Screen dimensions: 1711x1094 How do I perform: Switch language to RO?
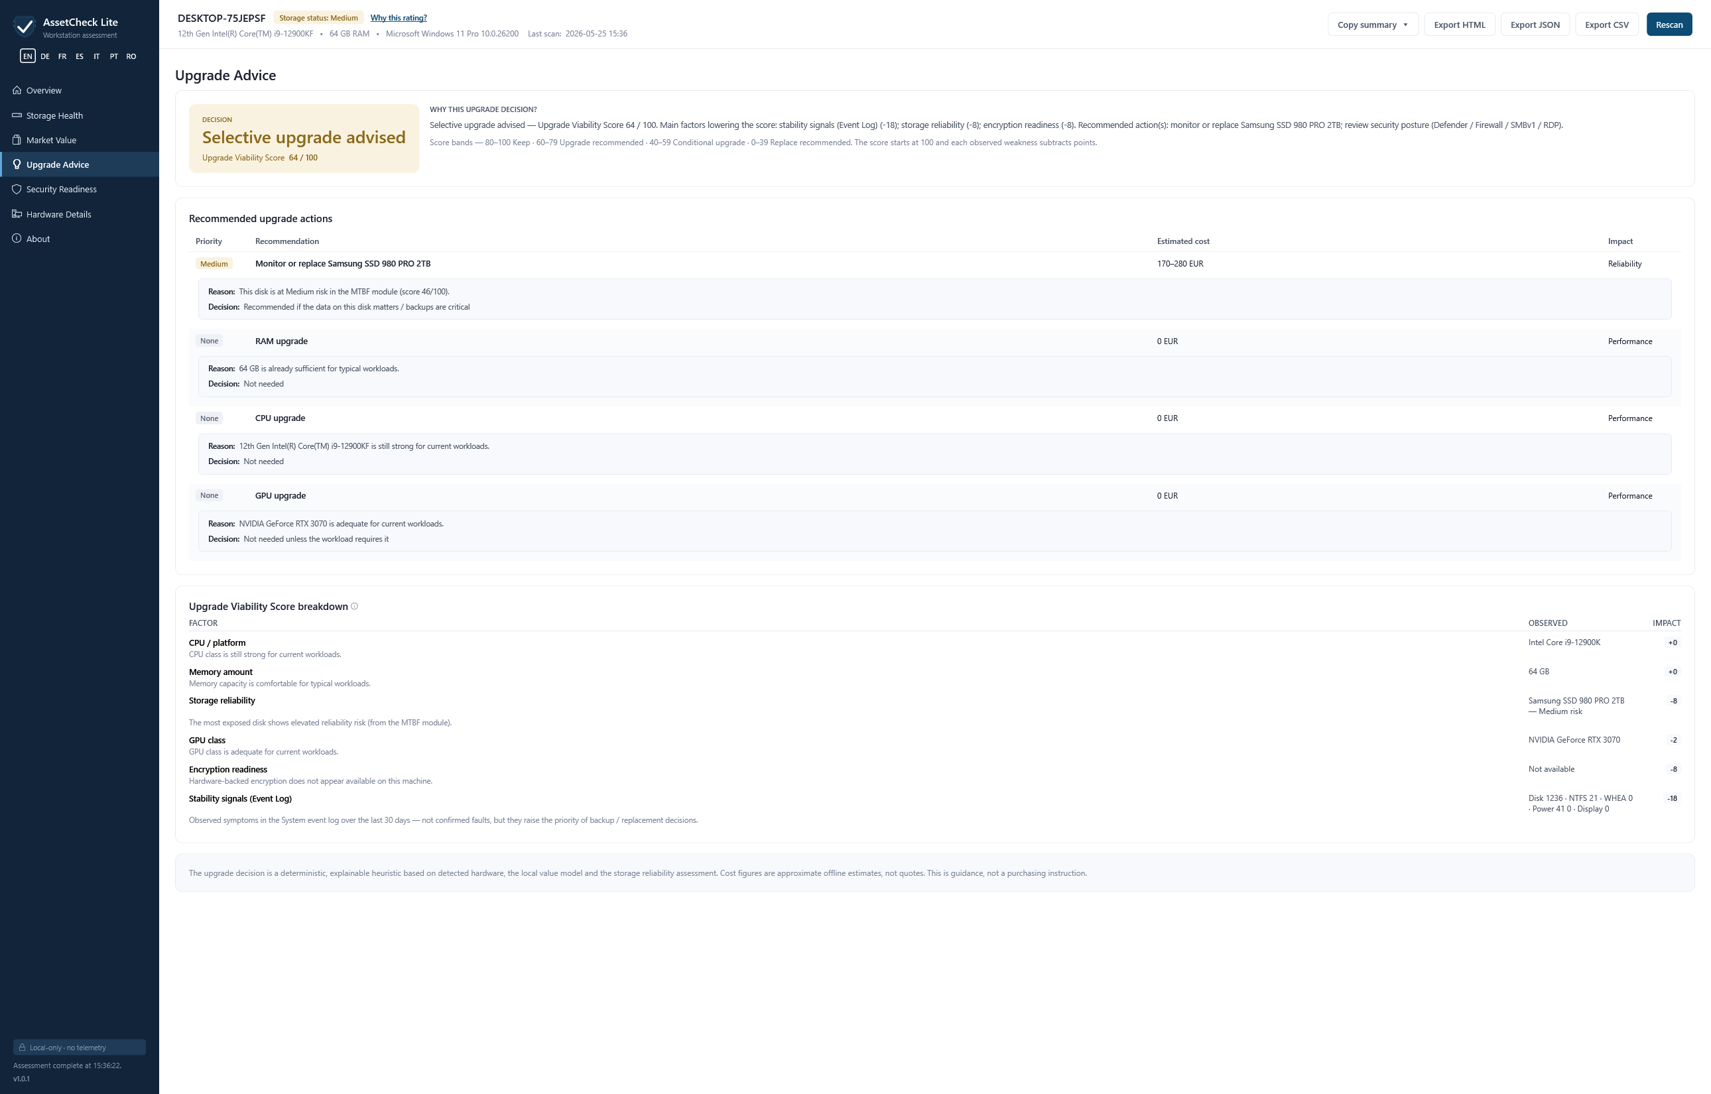[131, 56]
